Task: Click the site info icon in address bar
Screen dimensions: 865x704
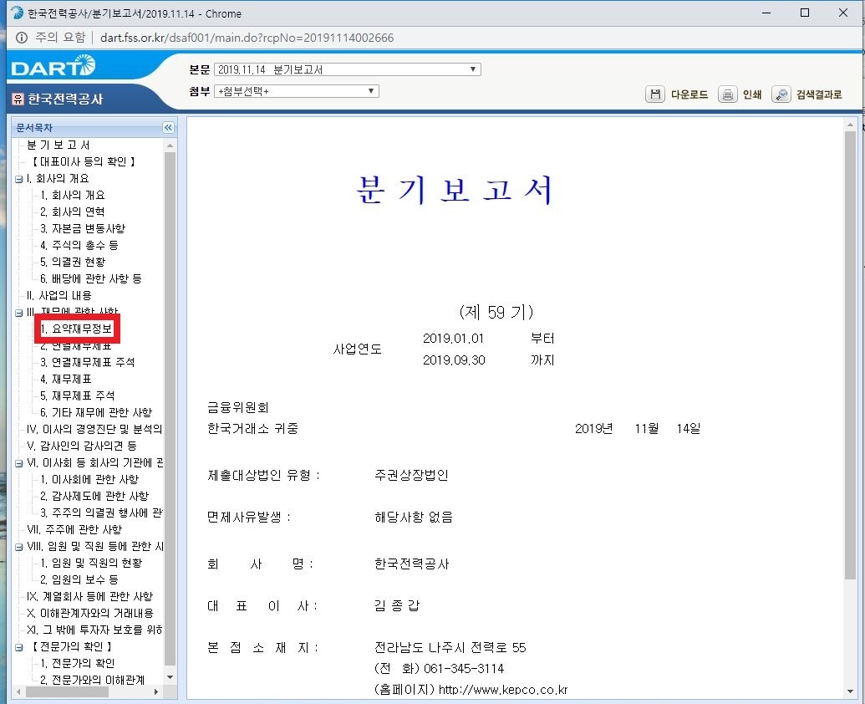Action: 22,38
